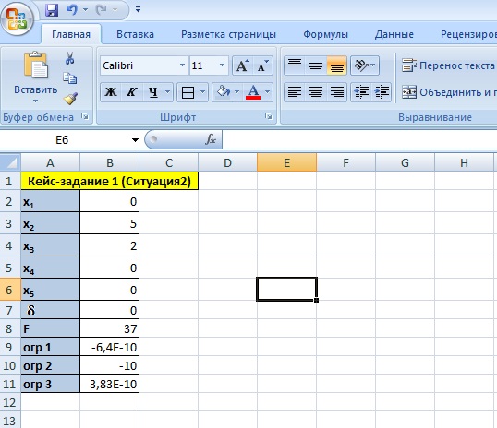Viewport: 497px width, 428px height.
Task: Click the Вставить paste icon
Action: click(x=36, y=65)
